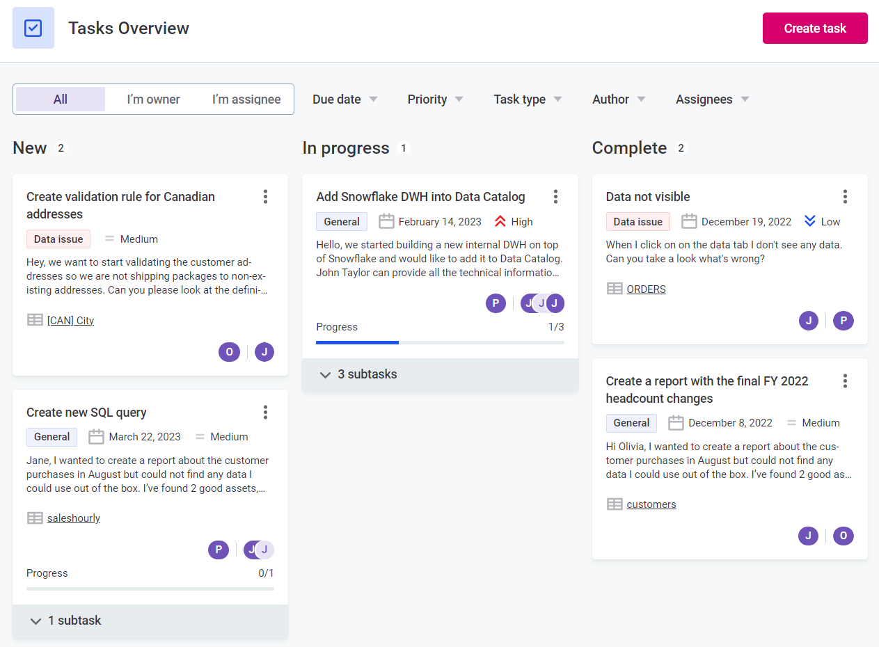Click calendar icon beside February 14, 2023
The width and height of the screenshot is (879, 647).
coord(386,222)
